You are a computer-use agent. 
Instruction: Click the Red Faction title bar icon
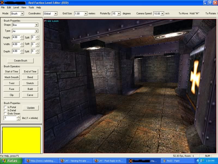coord(2,3)
